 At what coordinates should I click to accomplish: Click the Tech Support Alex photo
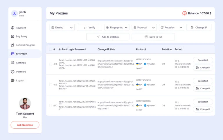click(25, 104)
